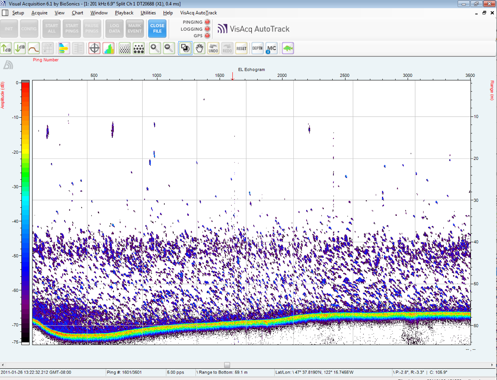Click the MC info toolbar icon
Screen dimensions: 497x380
point(271,48)
